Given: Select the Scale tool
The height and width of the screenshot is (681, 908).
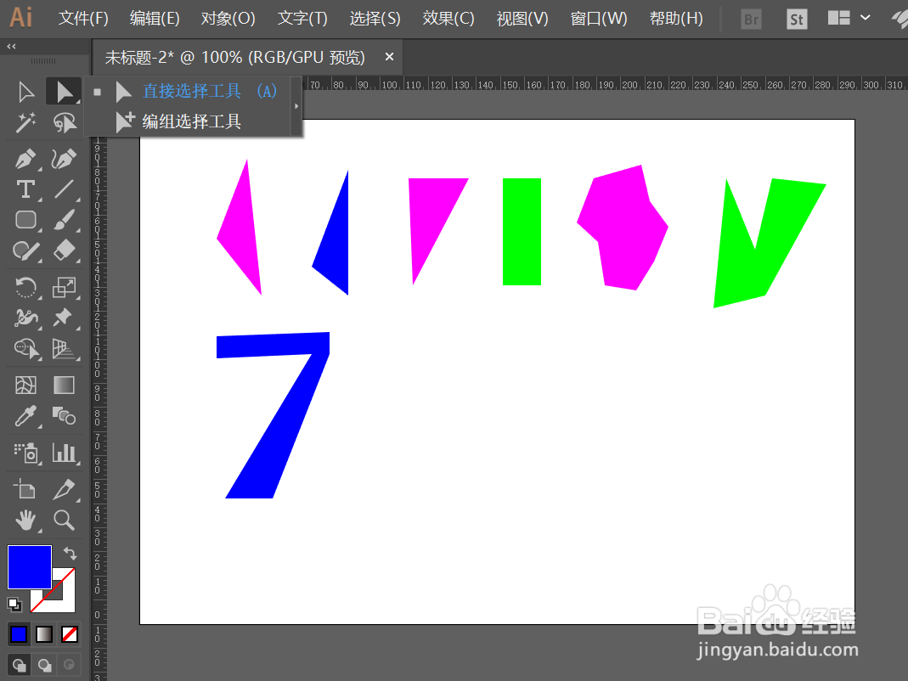Looking at the screenshot, I should [x=64, y=287].
